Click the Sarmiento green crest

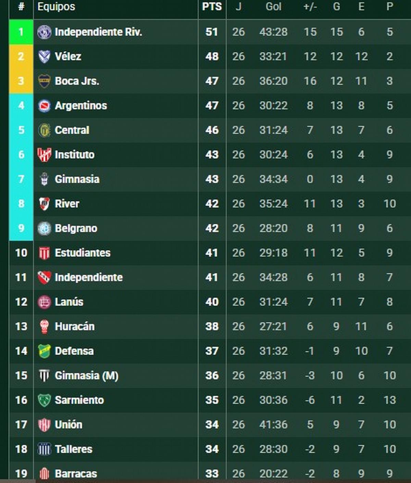pyautogui.click(x=44, y=400)
